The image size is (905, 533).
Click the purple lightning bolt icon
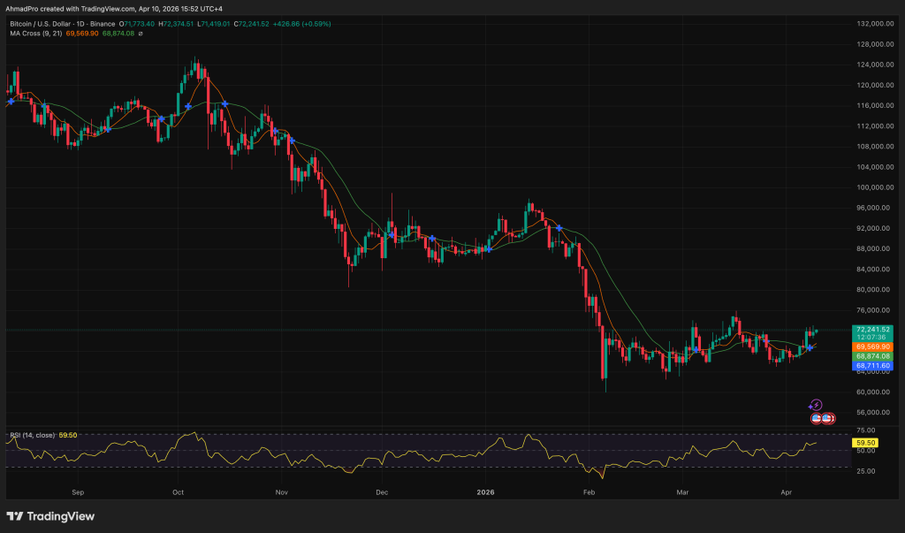[x=816, y=405]
